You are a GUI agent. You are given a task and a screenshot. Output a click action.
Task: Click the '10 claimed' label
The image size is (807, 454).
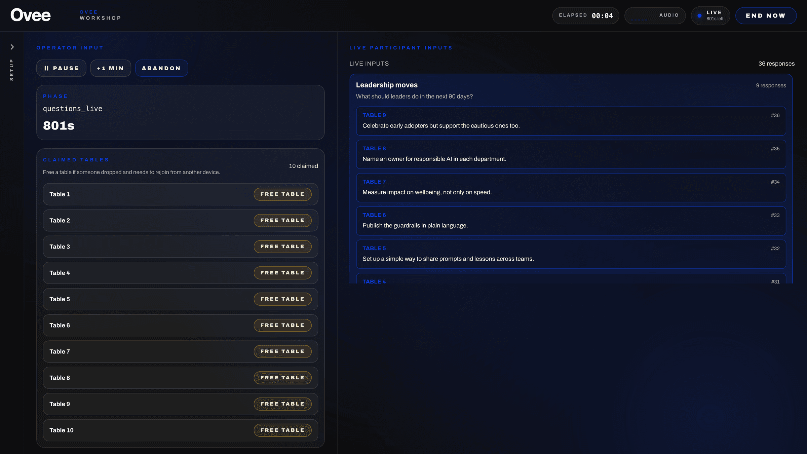click(x=303, y=166)
